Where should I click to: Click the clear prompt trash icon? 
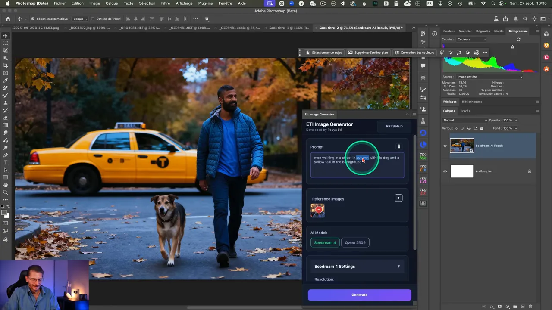point(398,147)
